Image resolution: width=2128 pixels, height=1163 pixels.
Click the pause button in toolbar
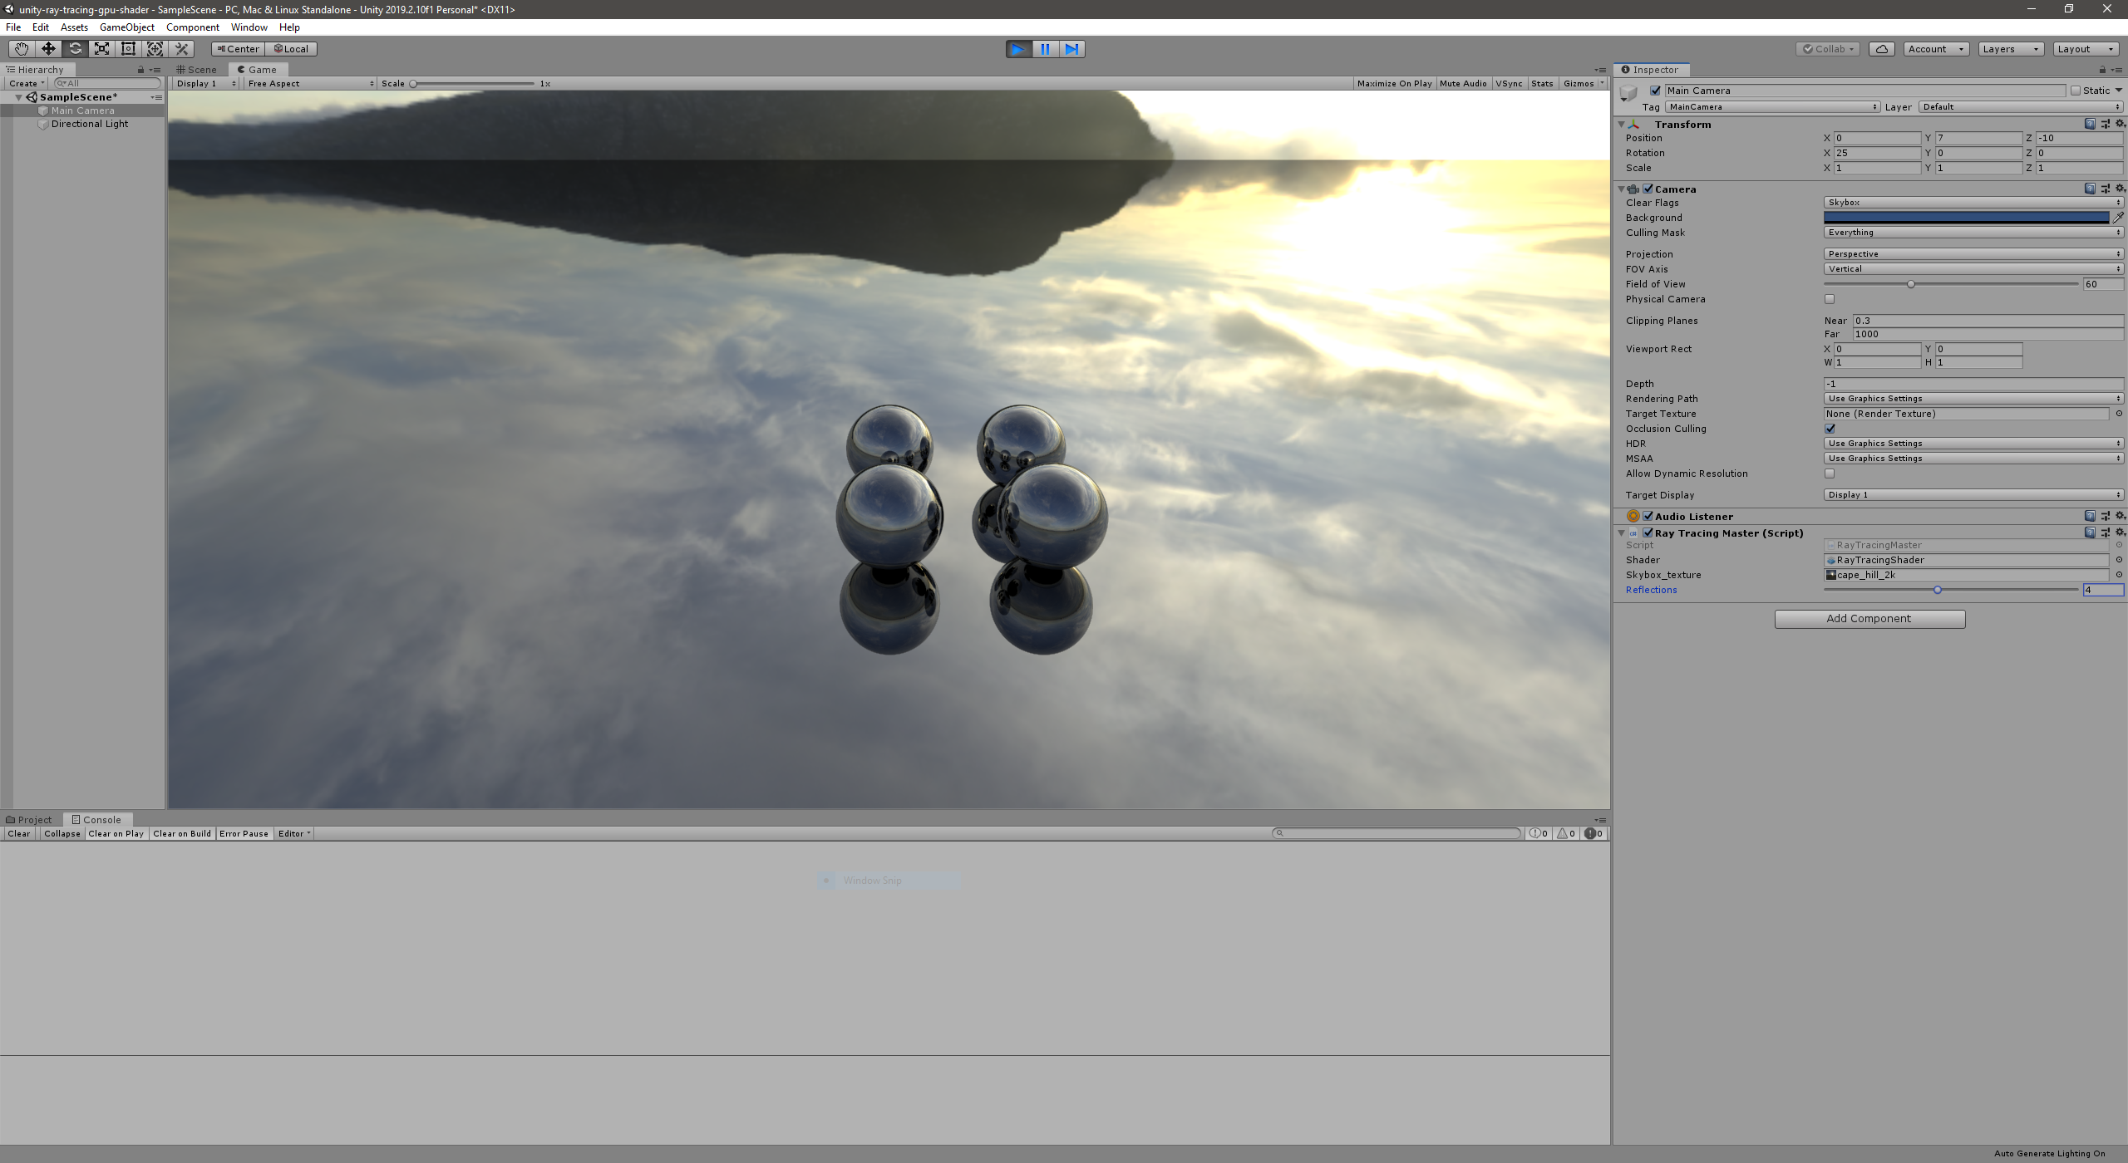click(x=1045, y=47)
